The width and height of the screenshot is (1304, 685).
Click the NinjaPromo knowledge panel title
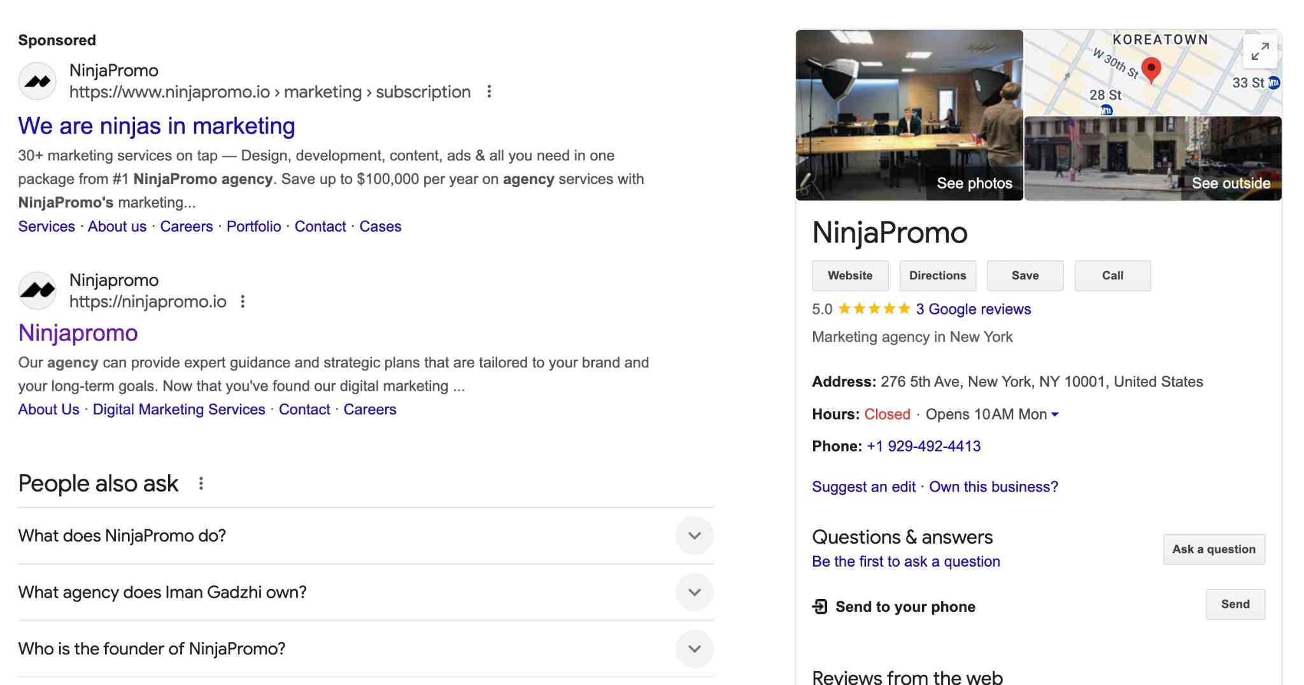click(889, 233)
